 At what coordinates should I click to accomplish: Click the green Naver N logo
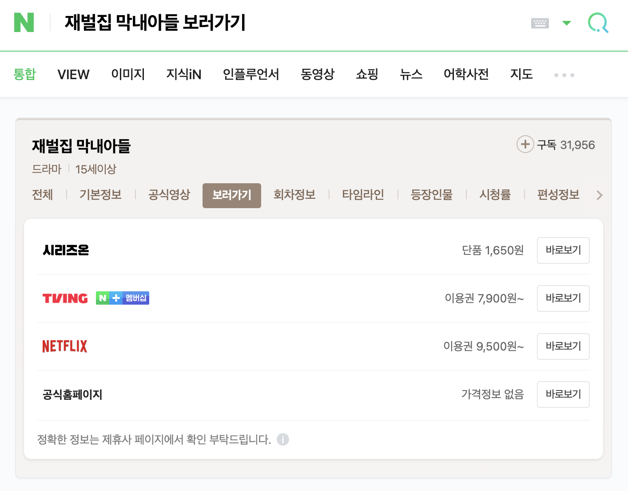tap(24, 22)
